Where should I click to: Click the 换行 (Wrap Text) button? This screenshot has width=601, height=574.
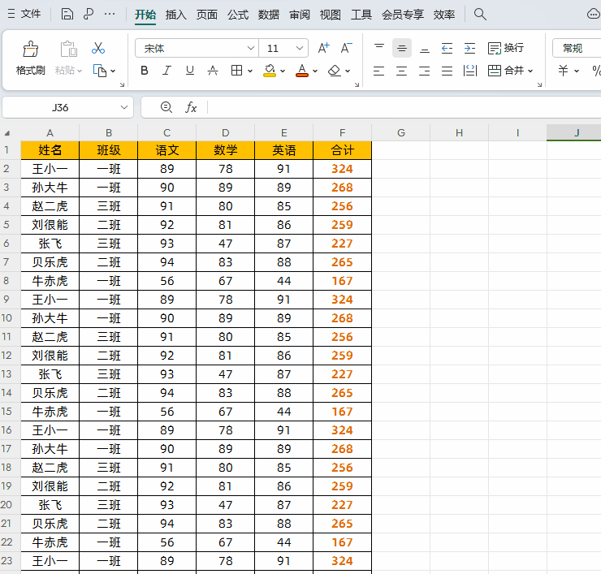pos(506,49)
